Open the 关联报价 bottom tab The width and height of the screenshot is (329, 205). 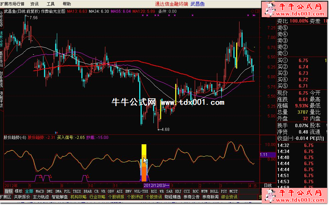[22, 197]
